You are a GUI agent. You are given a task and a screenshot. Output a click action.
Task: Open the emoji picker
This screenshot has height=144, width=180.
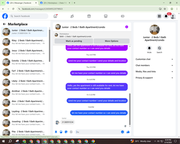tap(122, 132)
